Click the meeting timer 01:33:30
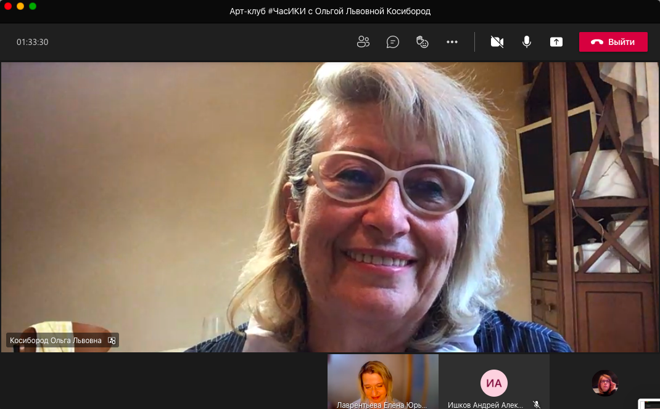The width and height of the screenshot is (660, 409). [32, 43]
